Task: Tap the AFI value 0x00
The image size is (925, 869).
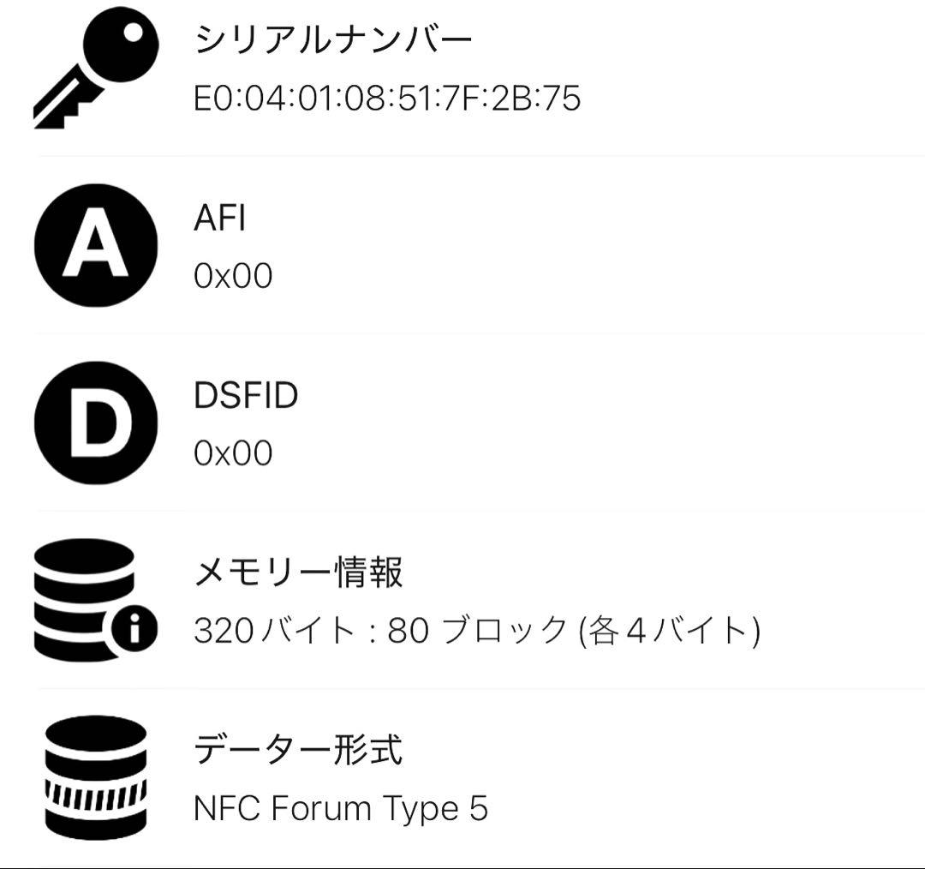Action: [233, 276]
